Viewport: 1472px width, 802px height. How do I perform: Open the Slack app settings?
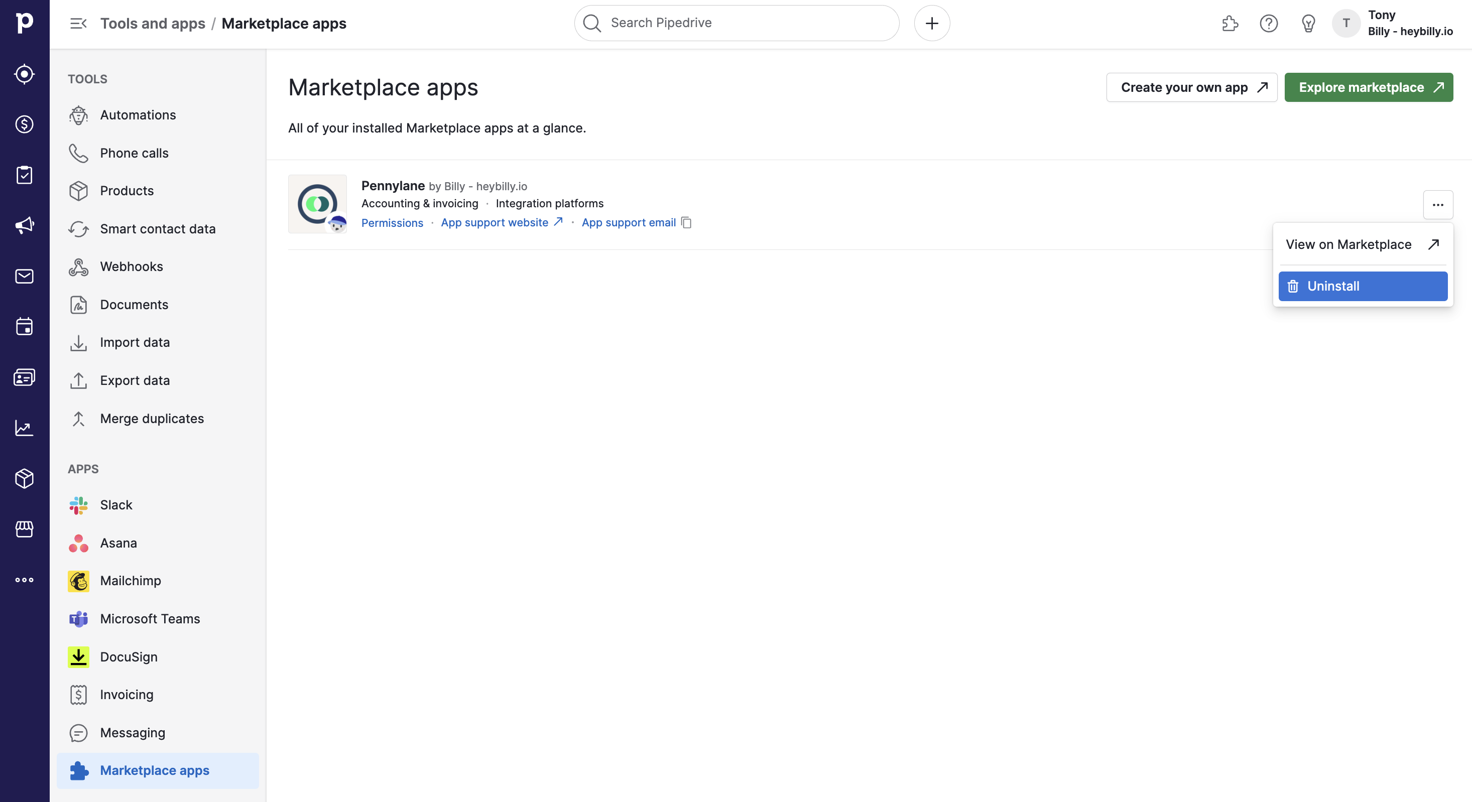click(158, 505)
